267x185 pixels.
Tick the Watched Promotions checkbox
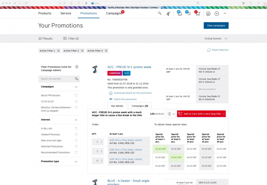click(x=76, y=147)
